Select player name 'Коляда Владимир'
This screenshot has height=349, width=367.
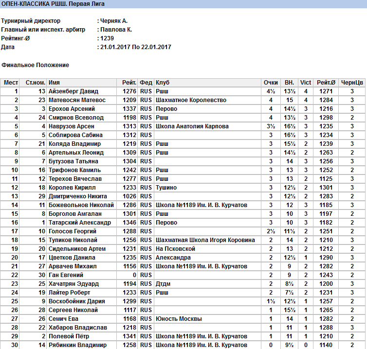pos(74,144)
